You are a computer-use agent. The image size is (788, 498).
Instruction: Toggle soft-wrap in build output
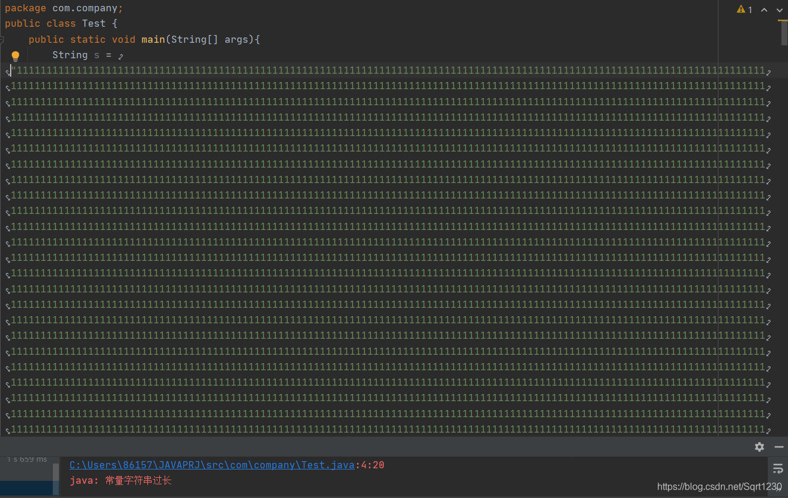778,468
